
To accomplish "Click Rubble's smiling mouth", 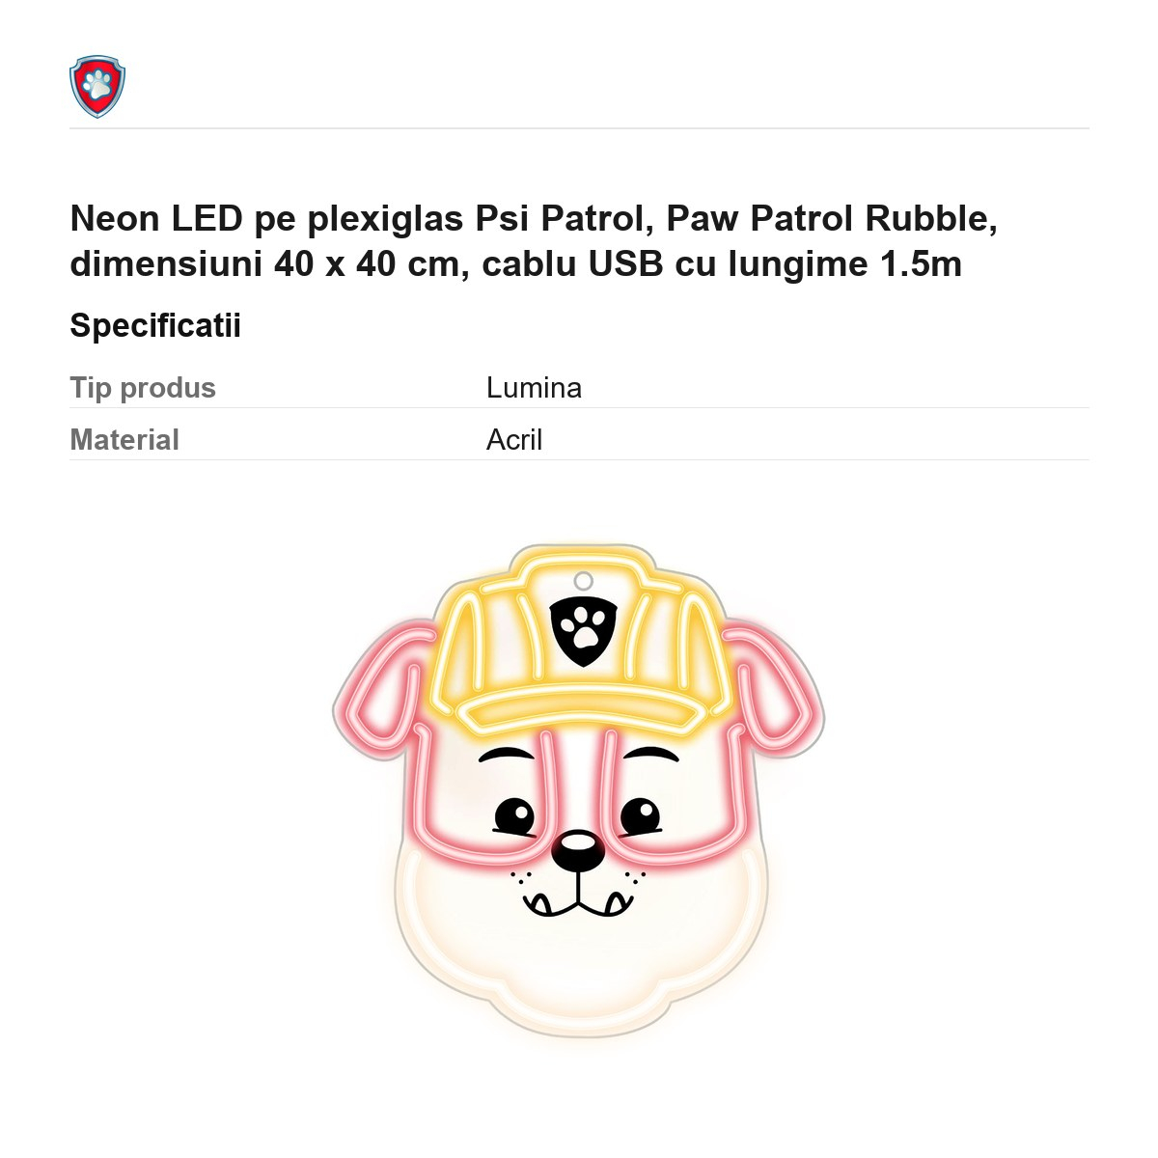I will click(x=578, y=897).
